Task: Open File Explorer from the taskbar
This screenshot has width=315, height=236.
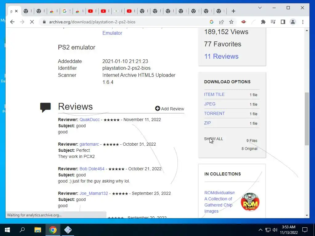Action: tap(38, 230)
